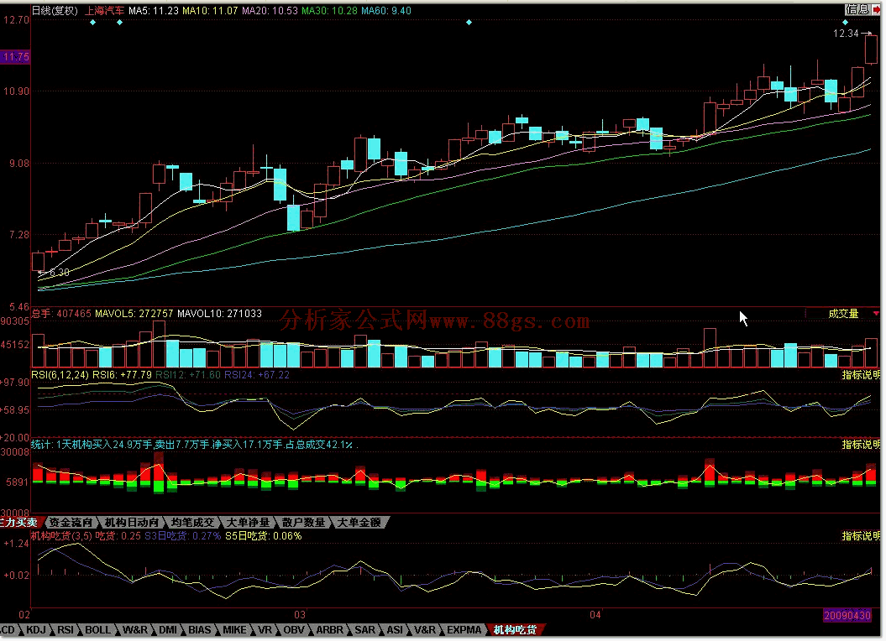The width and height of the screenshot is (886, 641).
Task: Select the ASI indicator tab
Action: point(395,630)
